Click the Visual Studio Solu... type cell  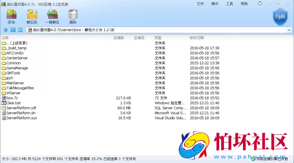(170, 118)
